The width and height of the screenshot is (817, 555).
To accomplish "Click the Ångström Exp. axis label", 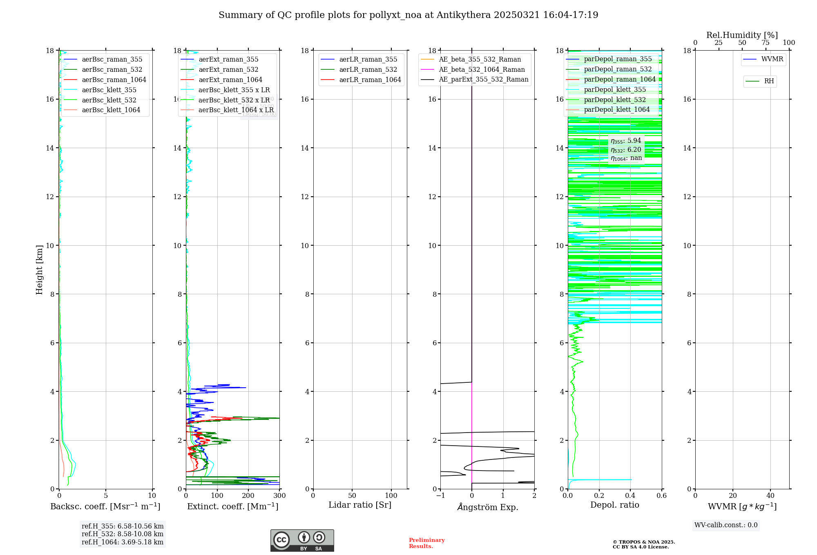I will pyautogui.click(x=487, y=507).
